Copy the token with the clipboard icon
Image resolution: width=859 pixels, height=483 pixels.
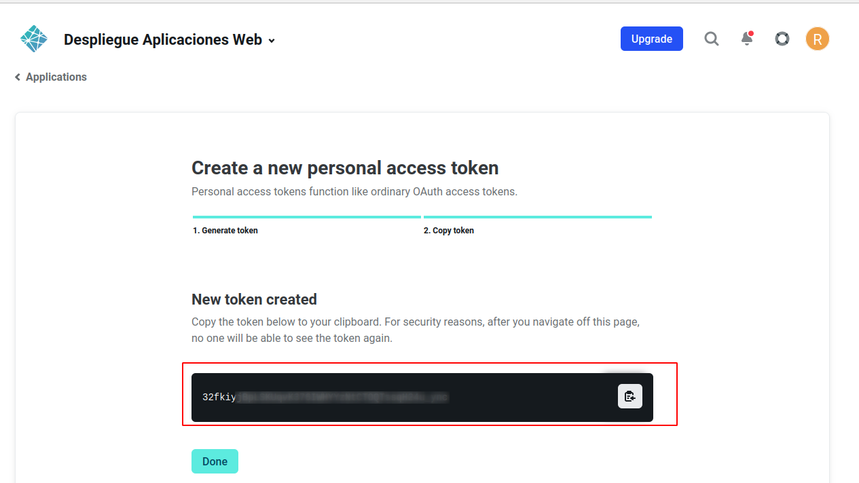(629, 396)
